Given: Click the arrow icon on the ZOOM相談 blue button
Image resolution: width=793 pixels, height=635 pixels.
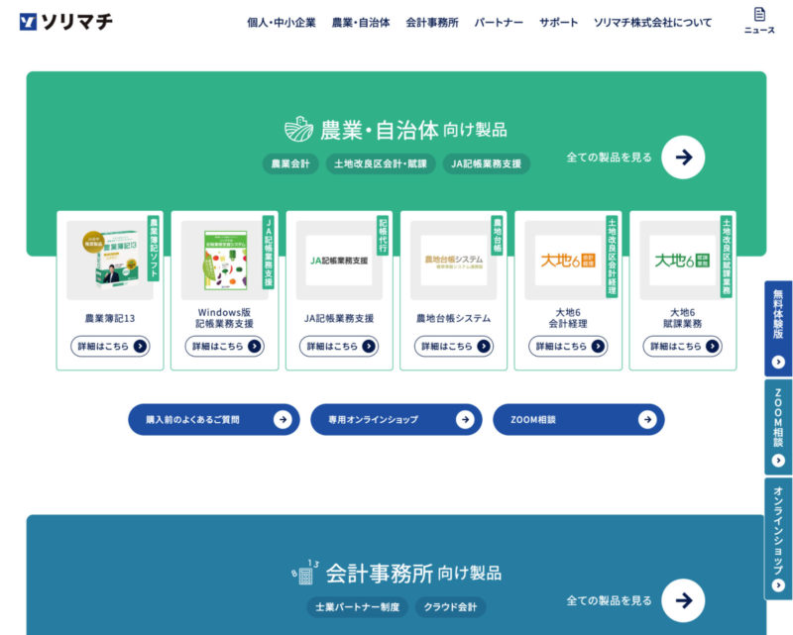Looking at the screenshot, I should (x=647, y=419).
